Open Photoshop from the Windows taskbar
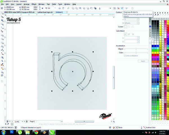This screenshot has height=135, width=169. pos(12,132)
